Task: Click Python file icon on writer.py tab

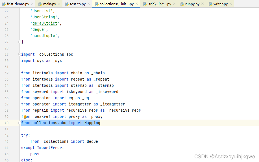Action: click(x=210, y=4)
